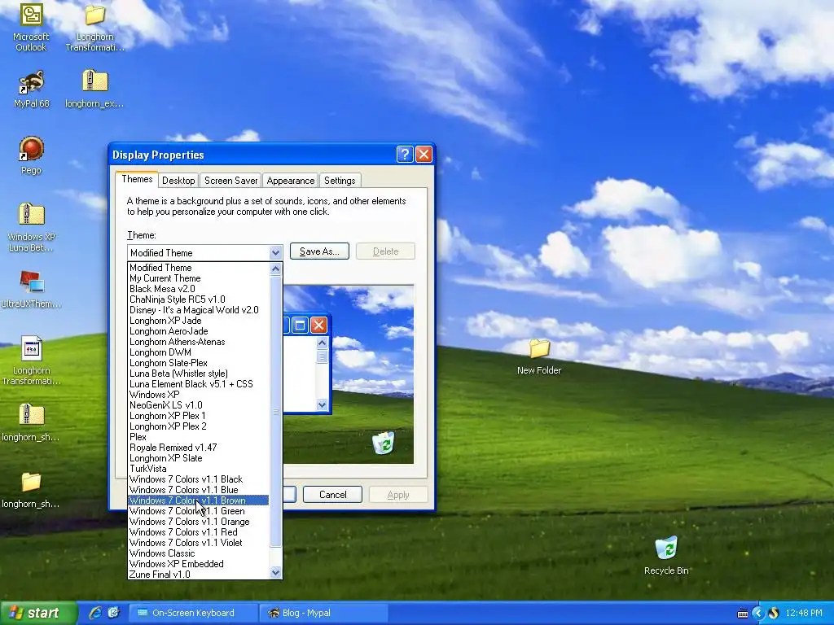Click the Internet Explorer quick launch icon

click(95, 613)
